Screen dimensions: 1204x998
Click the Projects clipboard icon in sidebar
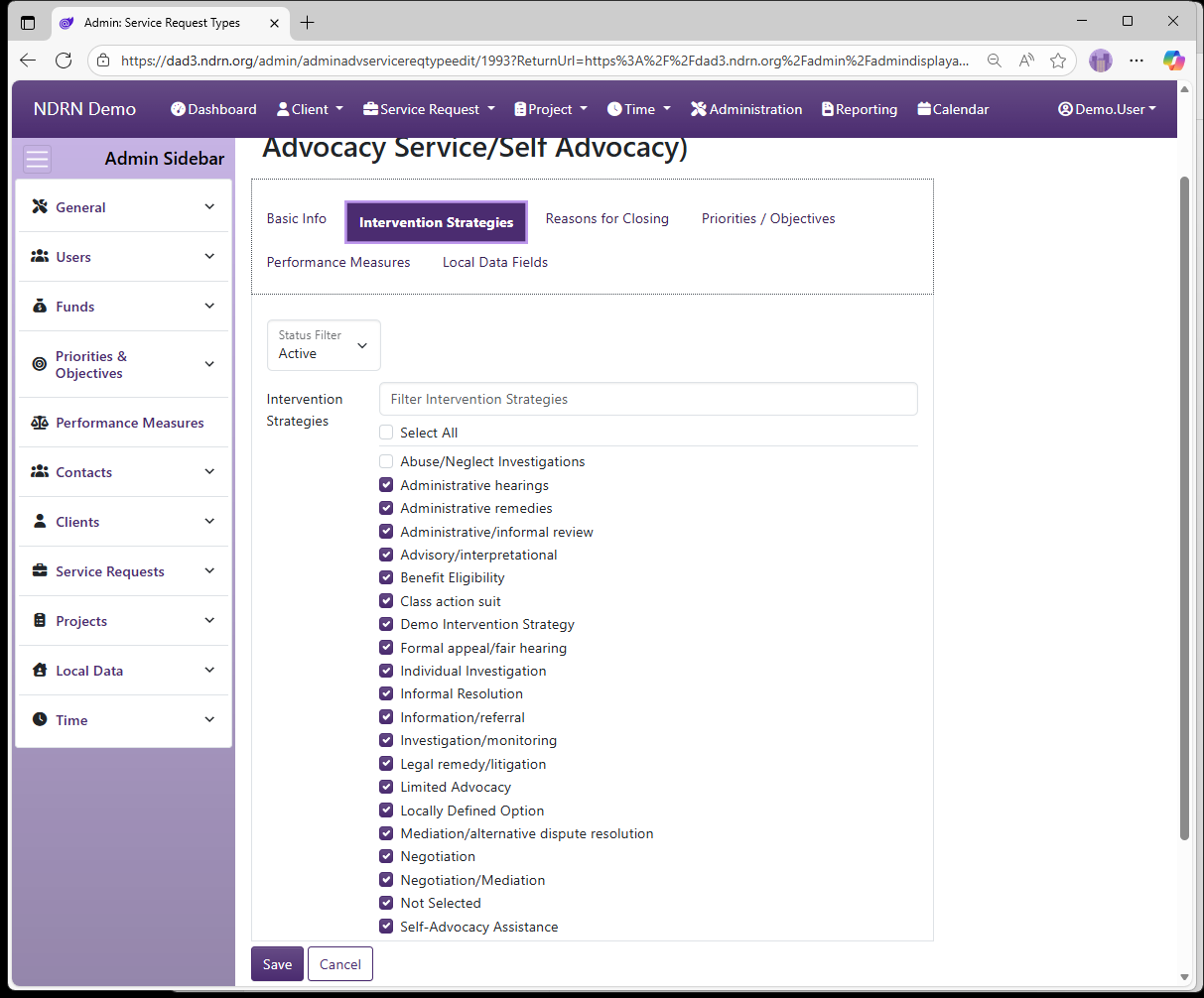40,620
